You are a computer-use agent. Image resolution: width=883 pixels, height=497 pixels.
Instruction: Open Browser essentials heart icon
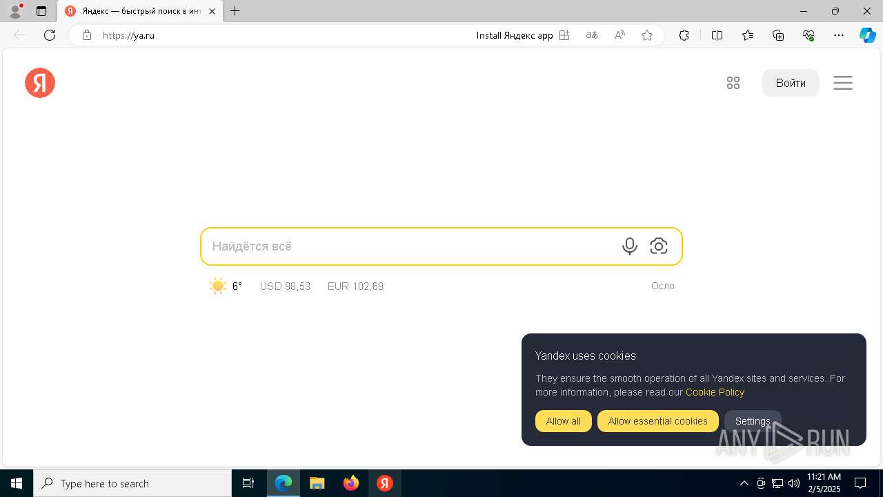(808, 35)
